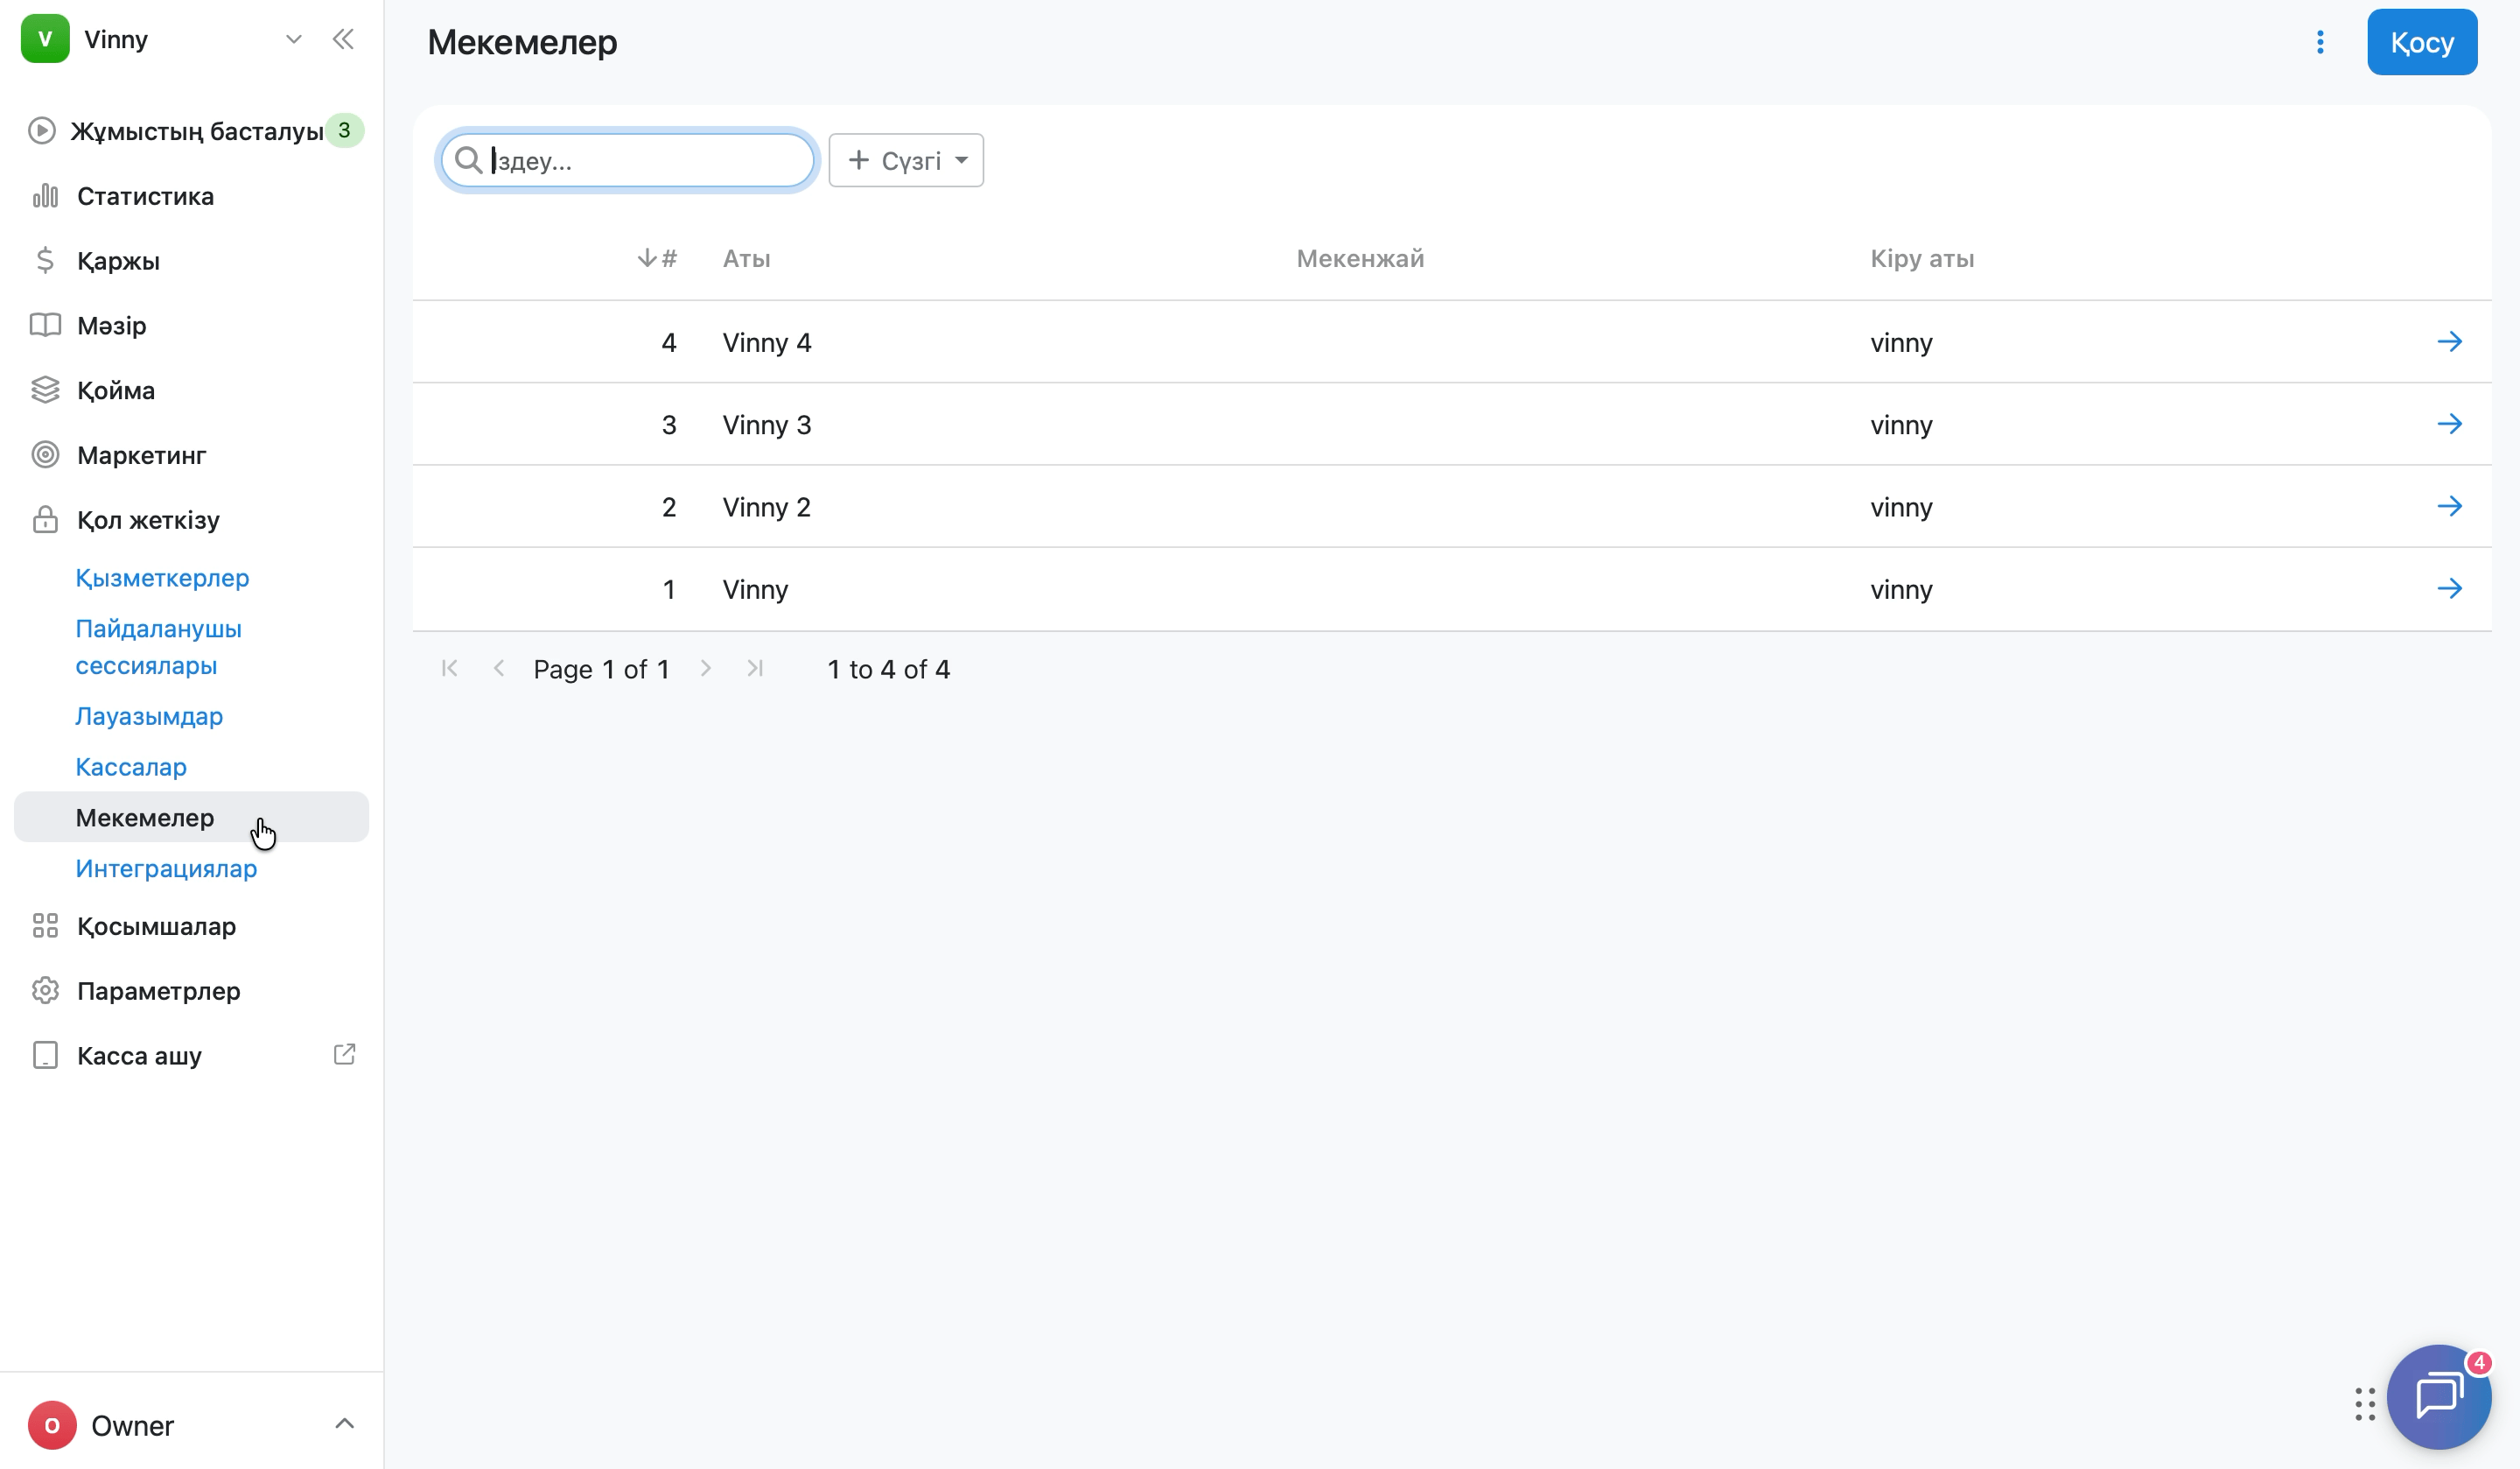Click the Мәзір book icon
The width and height of the screenshot is (2520, 1469).
(45, 325)
